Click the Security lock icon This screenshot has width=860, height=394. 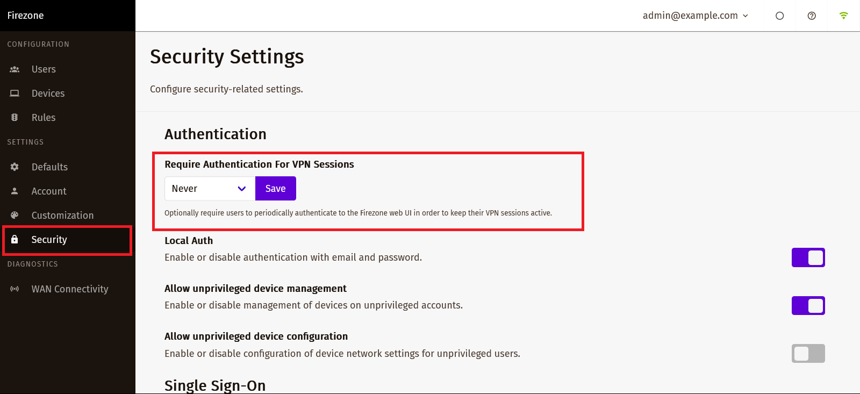click(x=15, y=240)
